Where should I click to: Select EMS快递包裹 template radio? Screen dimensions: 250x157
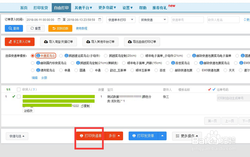pyautogui.click(x=198, y=70)
